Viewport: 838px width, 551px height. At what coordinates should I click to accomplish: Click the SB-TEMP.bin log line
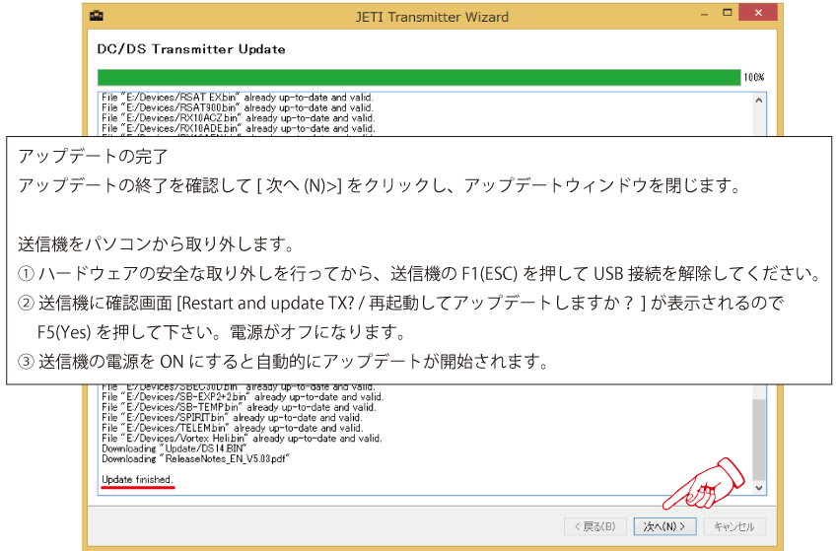pyautogui.click(x=239, y=407)
